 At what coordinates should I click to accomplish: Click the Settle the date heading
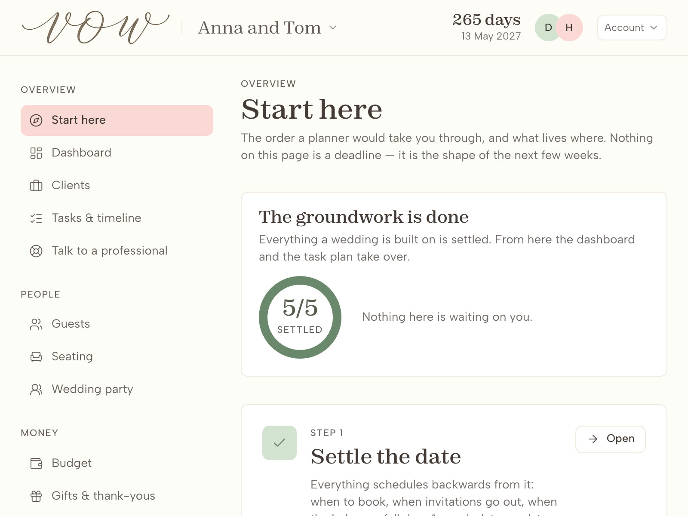[386, 456]
